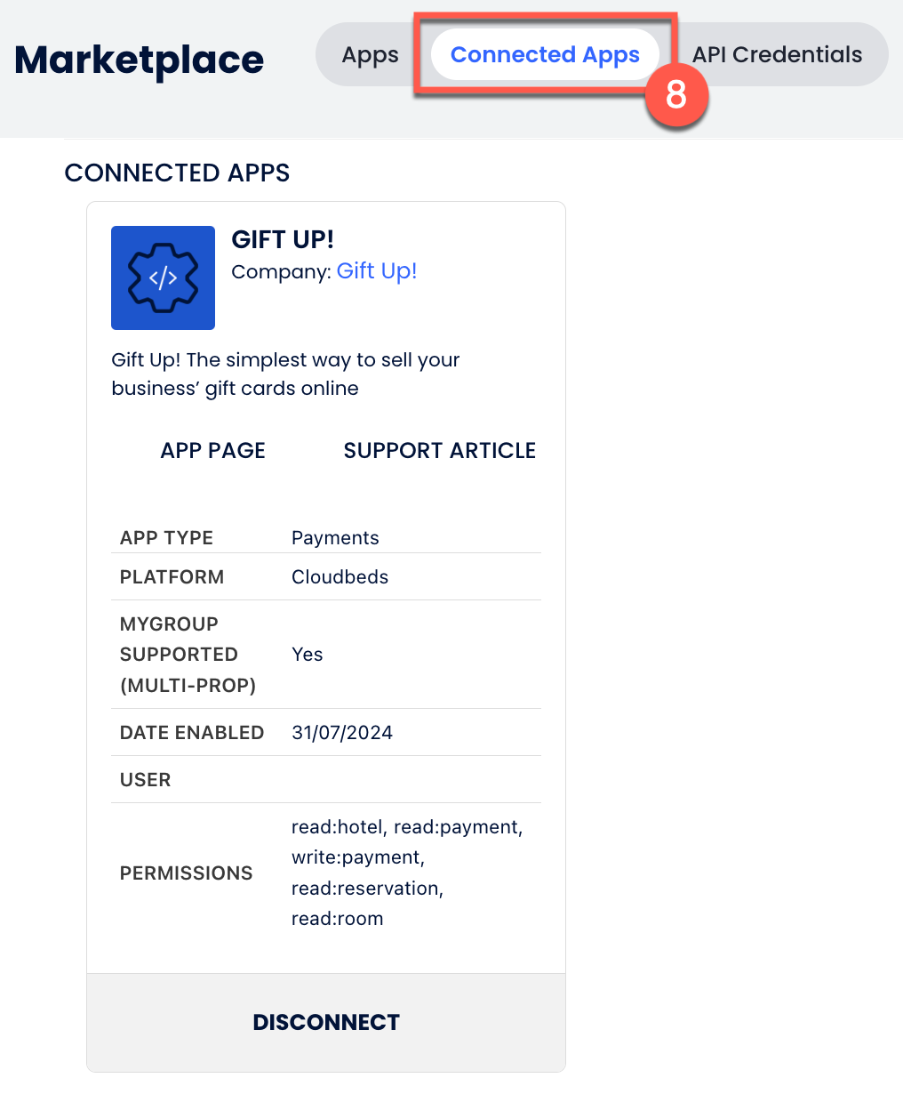The height and width of the screenshot is (1094, 903).
Task: Open the APP PAGE link
Action: point(213,451)
